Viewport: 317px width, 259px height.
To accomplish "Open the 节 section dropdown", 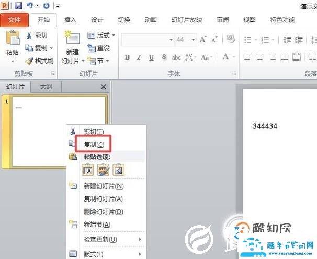I will [x=98, y=61].
